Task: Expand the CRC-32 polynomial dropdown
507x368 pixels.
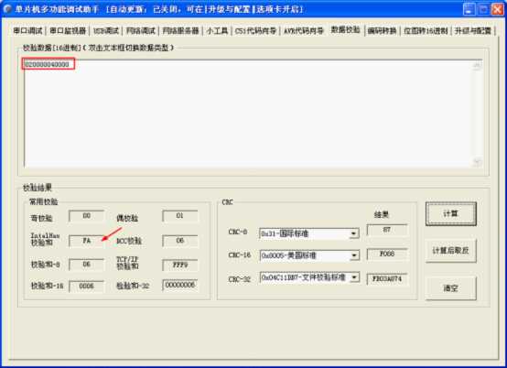Action: coord(354,277)
